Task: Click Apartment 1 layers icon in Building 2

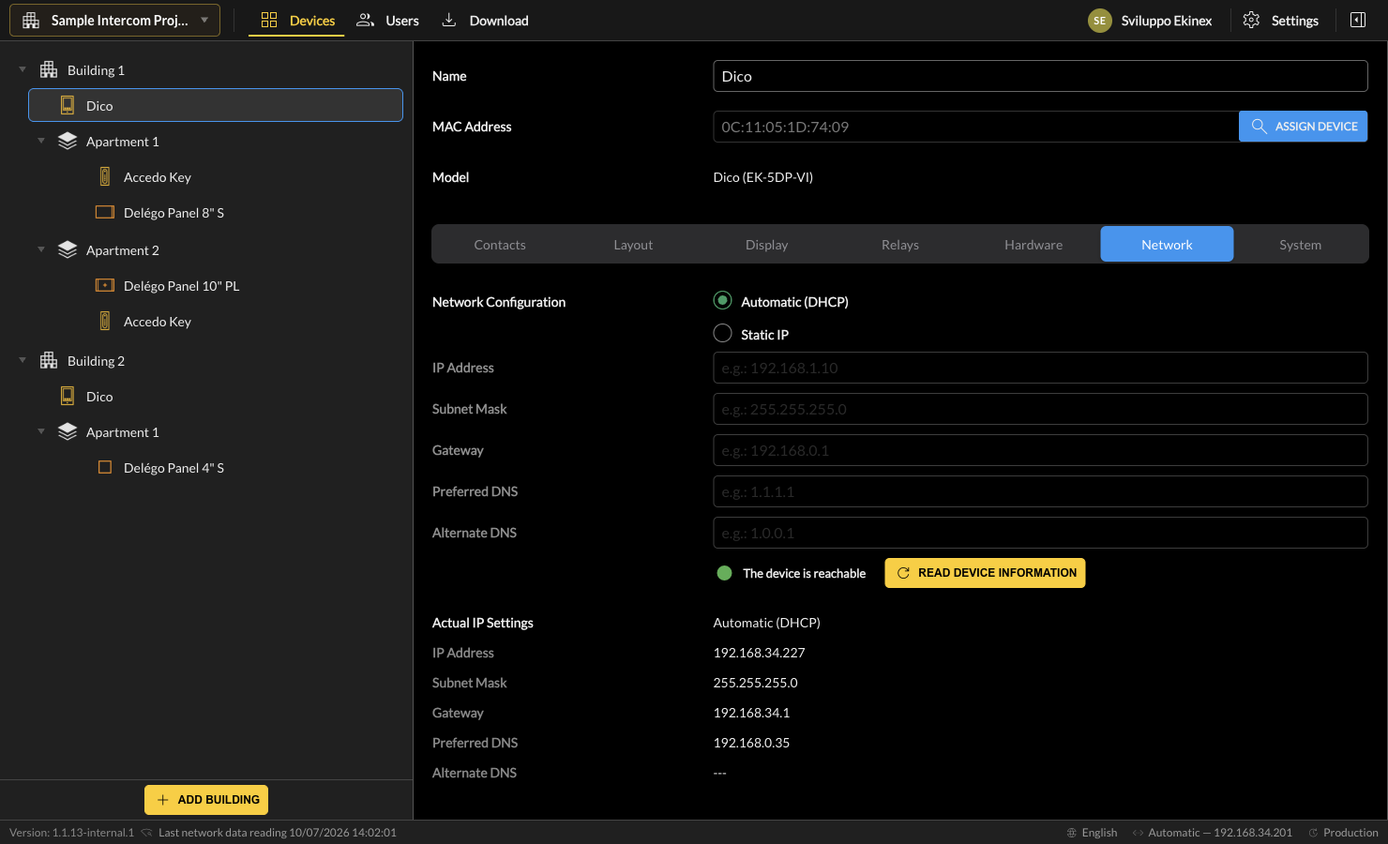Action: point(68,431)
